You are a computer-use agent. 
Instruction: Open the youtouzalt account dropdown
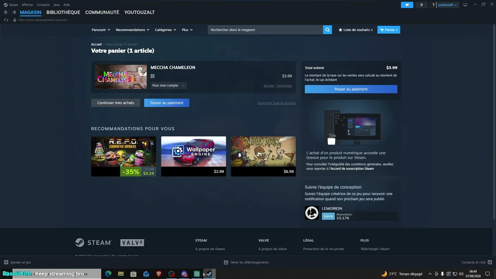coord(448,5)
